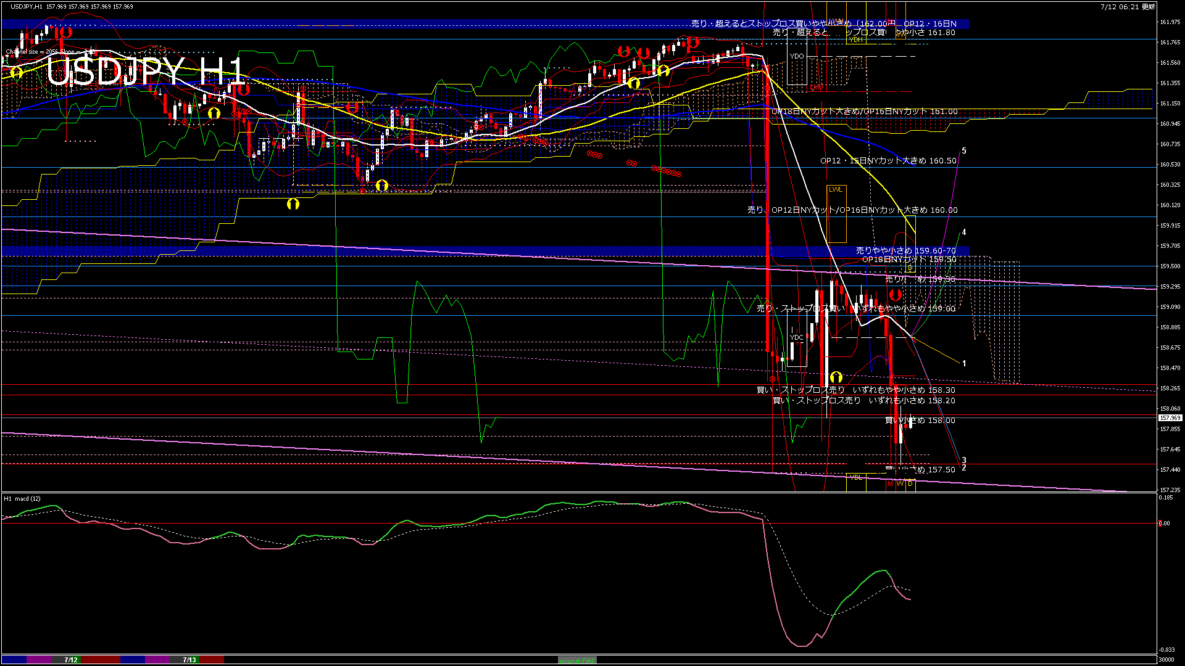Select wave projection label 1

tap(964, 364)
